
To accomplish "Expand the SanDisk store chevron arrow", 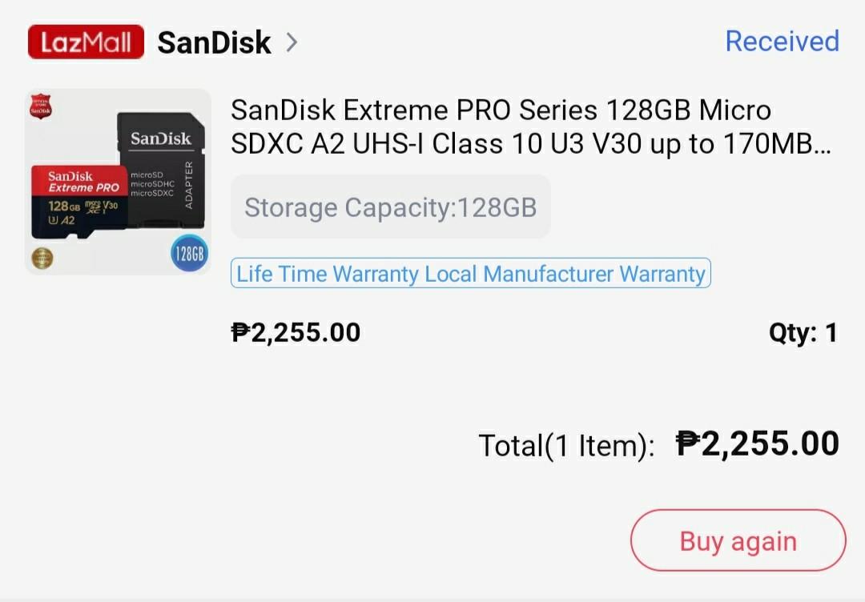I will 292,42.
